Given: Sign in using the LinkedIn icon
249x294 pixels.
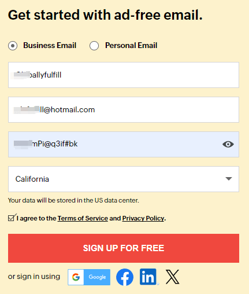Looking at the screenshot, I should [x=148, y=277].
